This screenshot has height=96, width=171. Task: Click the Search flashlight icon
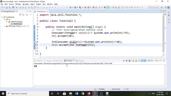[x=99, y=7]
